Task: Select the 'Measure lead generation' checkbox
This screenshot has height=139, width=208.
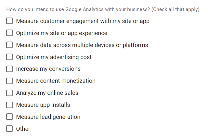Action: (10, 117)
